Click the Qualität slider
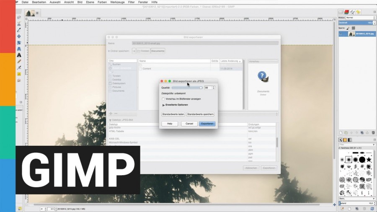The image size is (377, 212). tap(187, 88)
